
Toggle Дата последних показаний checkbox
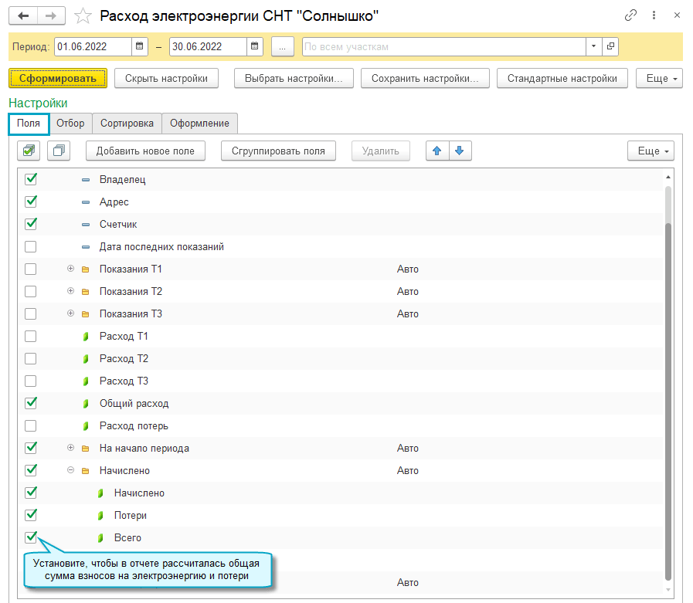click(x=31, y=246)
